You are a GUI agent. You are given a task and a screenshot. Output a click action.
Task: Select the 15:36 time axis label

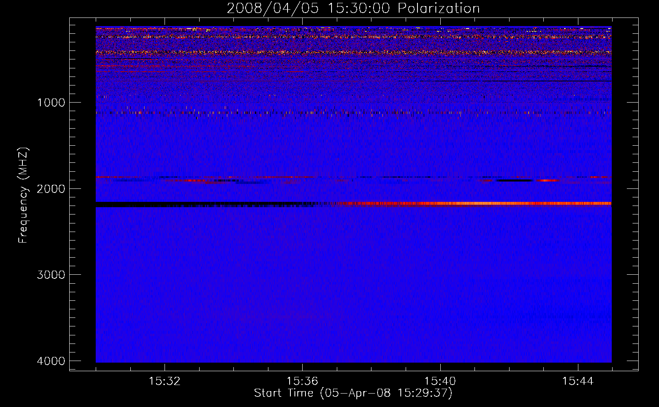pos(302,381)
